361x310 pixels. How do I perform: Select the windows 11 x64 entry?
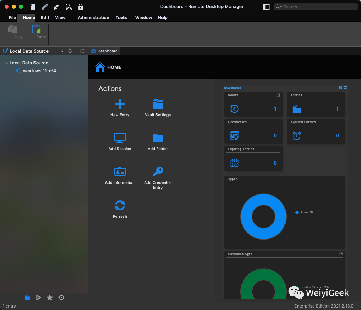tap(39, 70)
